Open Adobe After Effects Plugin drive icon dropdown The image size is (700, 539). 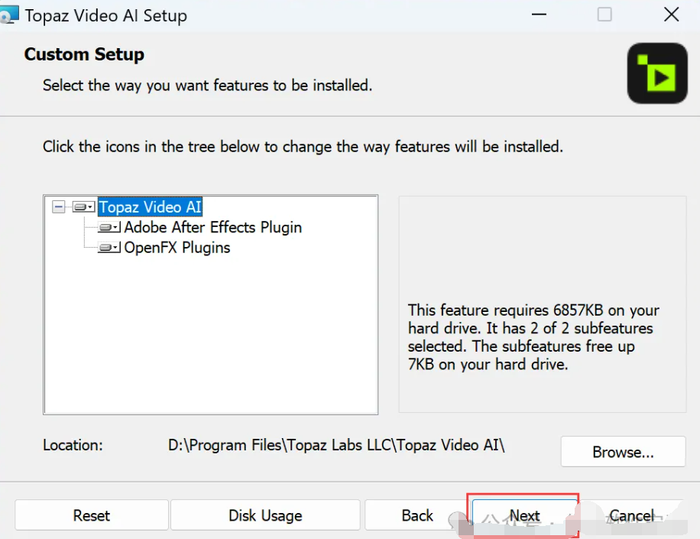[x=109, y=228]
